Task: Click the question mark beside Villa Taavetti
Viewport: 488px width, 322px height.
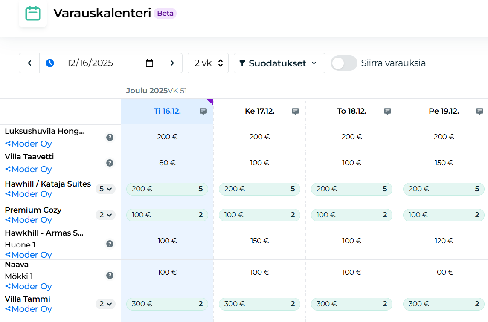Action: 110,163
